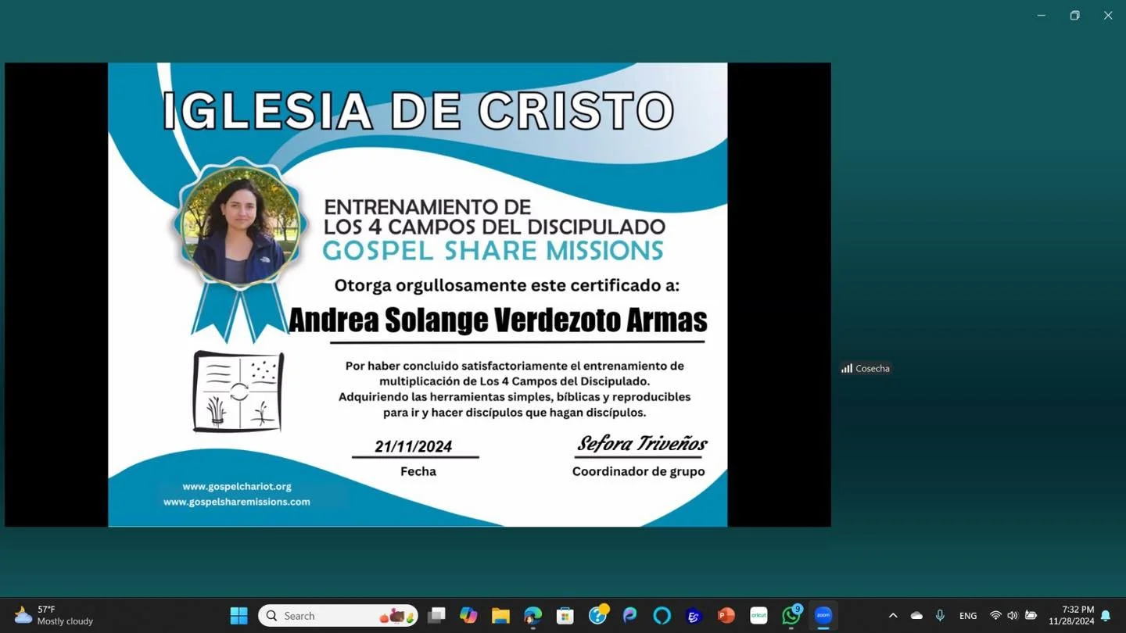Click the Coordinador de grupo label

click(639, 471)
